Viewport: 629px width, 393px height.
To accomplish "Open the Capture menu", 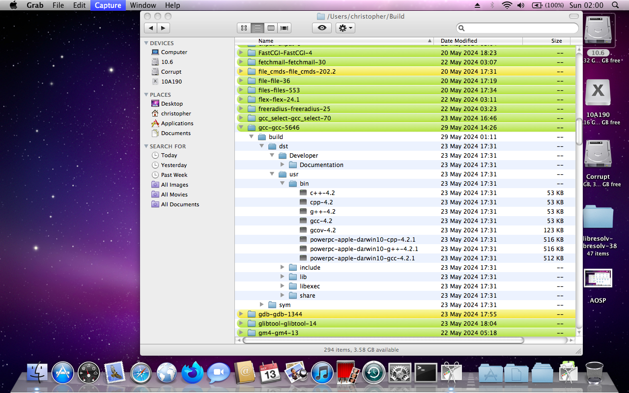I will click(x=107, y=5).
